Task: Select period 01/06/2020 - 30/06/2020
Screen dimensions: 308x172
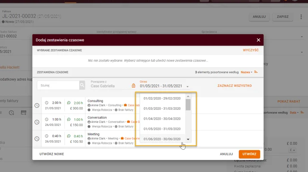Action: pyautogui.click(x=162, y=139)
